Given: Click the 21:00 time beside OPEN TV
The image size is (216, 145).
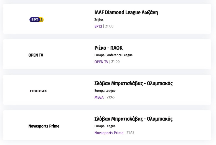Looking at the screenshot, I should [x=115, y=62].
